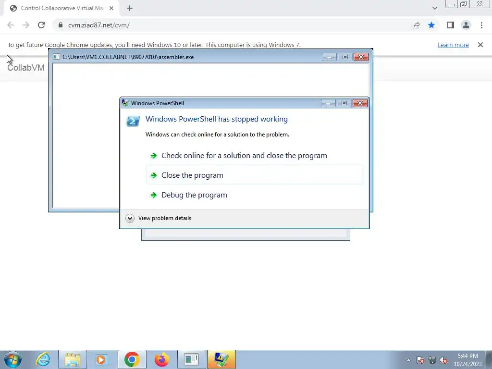Viewport: 492px width, 369px height.
Task: Open Firefox from the taskbar
Action: point(161,359)
